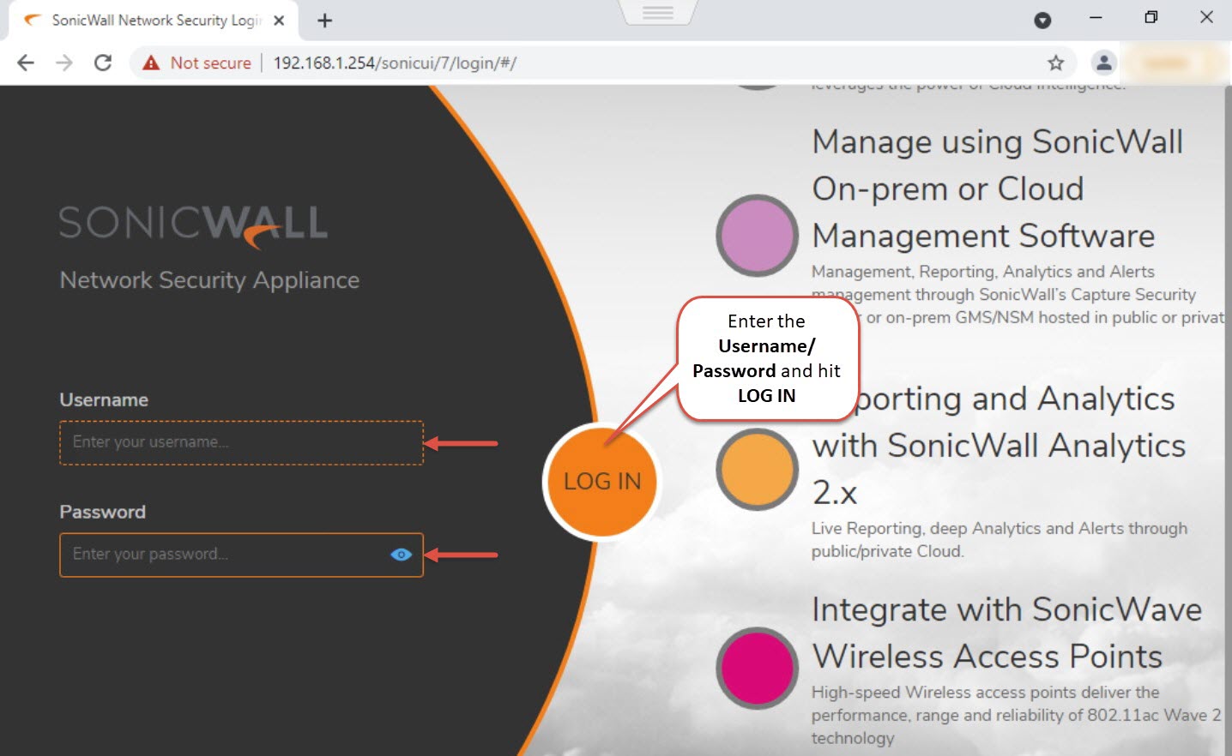Click the purple circle beside Management Software
The width and height of the screenshot is (1232, 756).
coord(757,236)
